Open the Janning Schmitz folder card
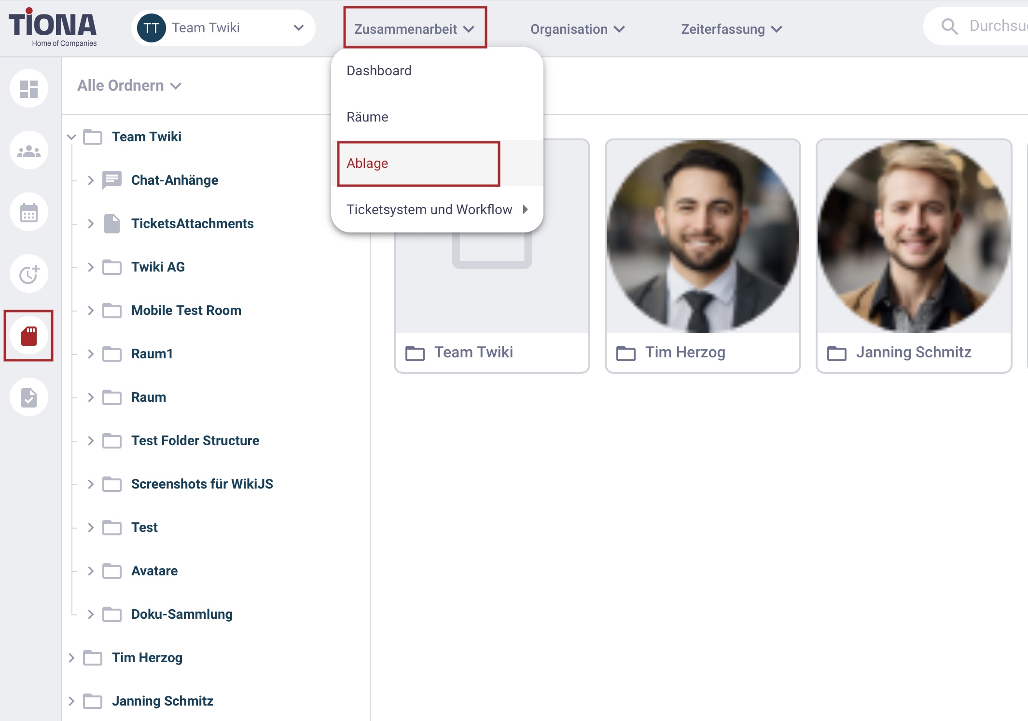Screen dimensions: 1028x721 tap(914, 256)
